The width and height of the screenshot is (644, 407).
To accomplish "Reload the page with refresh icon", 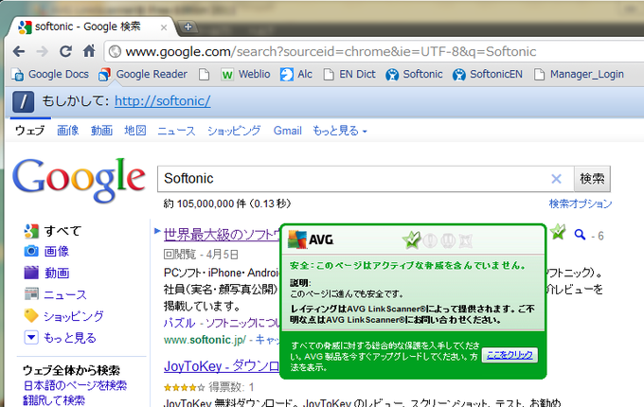I will (x=65, y=52).
